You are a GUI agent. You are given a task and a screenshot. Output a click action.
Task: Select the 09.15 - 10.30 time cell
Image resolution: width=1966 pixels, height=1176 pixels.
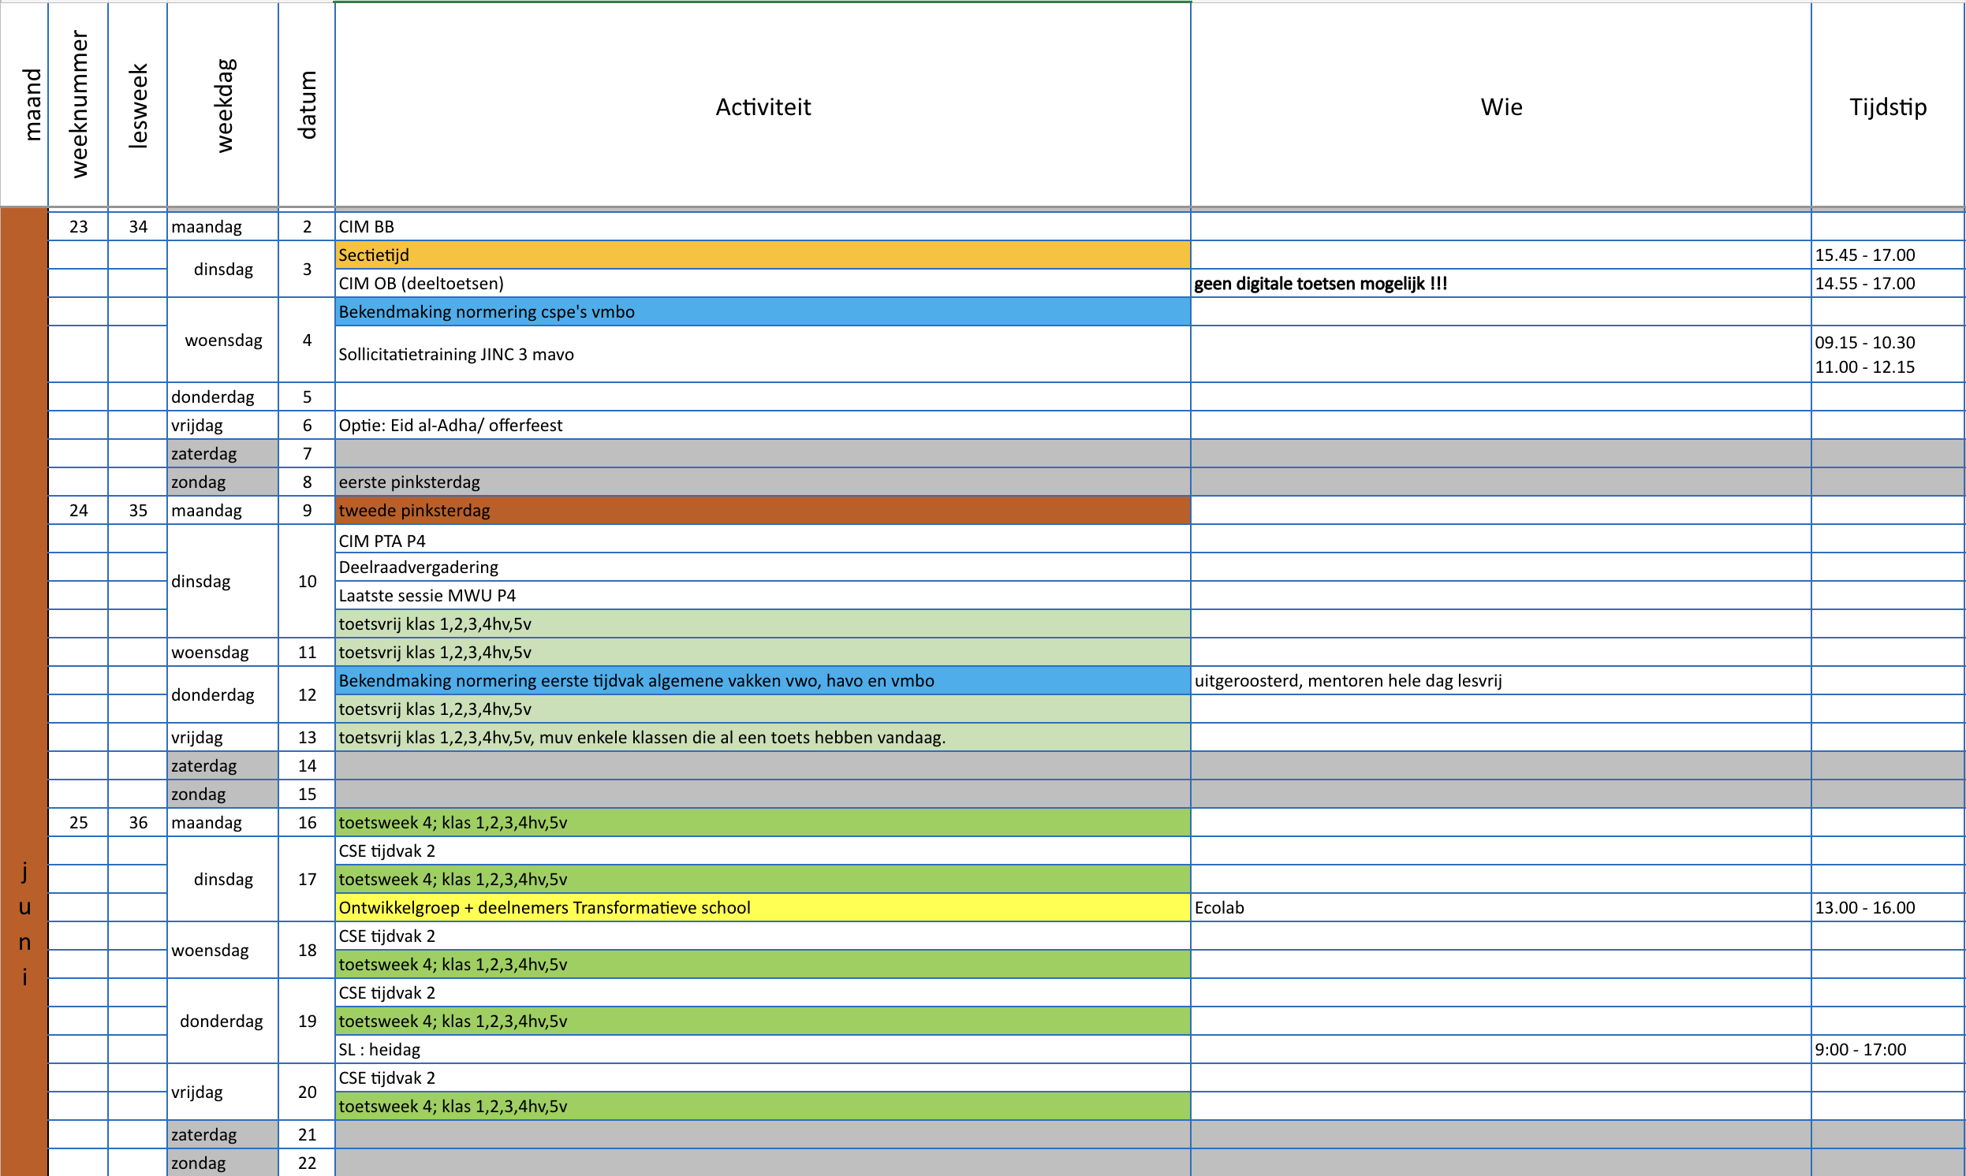[x=1887, y=354]
